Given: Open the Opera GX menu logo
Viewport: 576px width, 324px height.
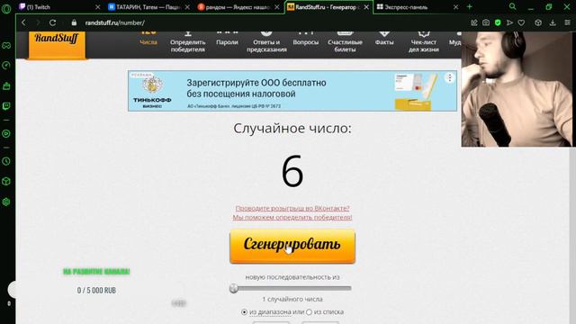Looking at the screenshot, I should coord(6,8).
